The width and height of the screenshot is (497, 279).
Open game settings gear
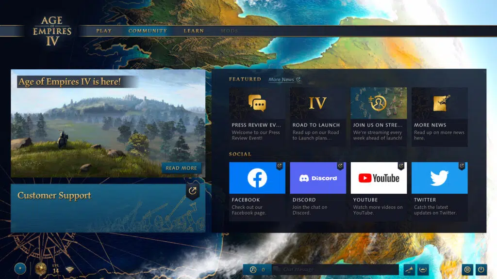pyautogui.click(x=467, y=269)
